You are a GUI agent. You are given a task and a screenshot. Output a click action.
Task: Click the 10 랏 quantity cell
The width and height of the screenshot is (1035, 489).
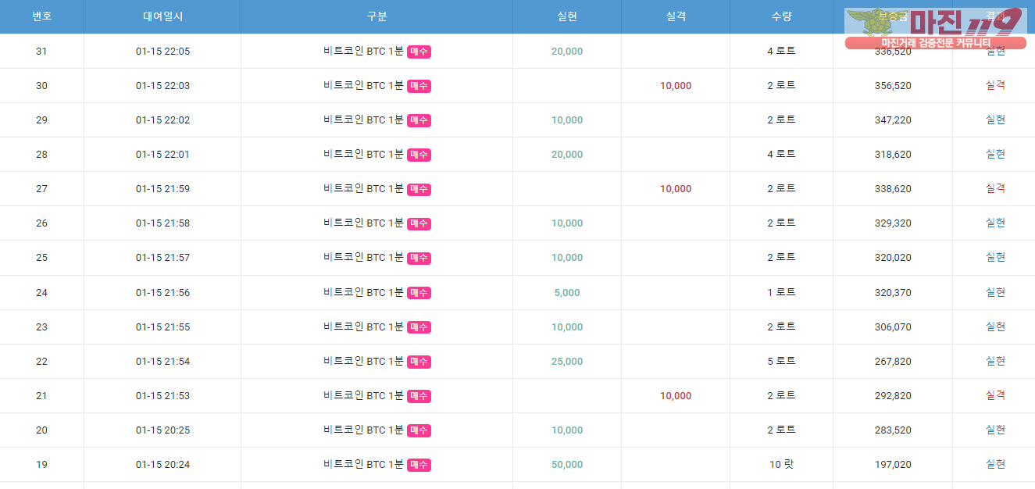[781, 464]
